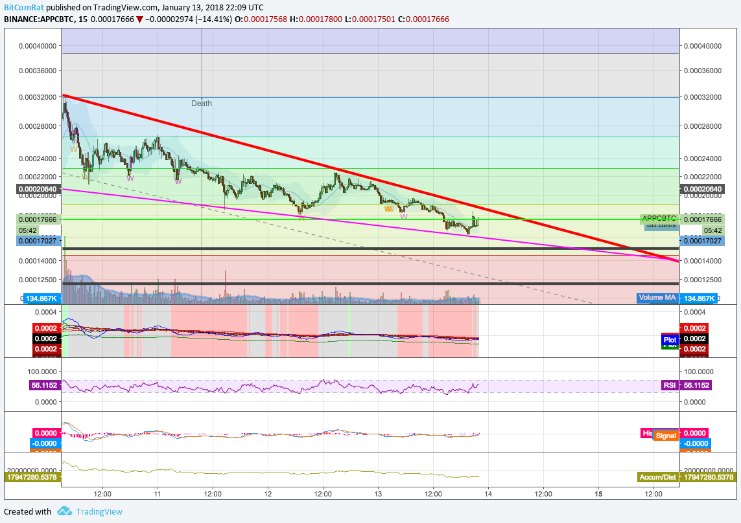Click the 'January 13, 2018 22:09 UTC' publish date
The height and width of the screenshot is (523, 741).
coord(213,8)
